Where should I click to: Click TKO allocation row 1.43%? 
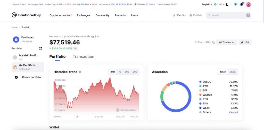pyautogui.click(x=219, y=104)
